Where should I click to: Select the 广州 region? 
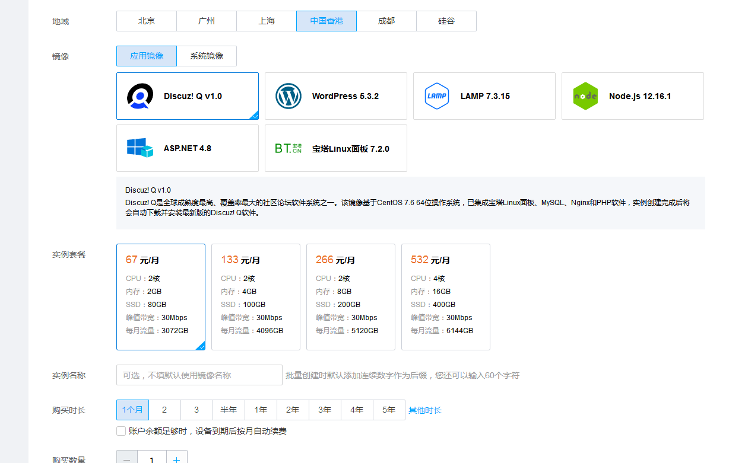pyautogui.click(x=207, y=21)
